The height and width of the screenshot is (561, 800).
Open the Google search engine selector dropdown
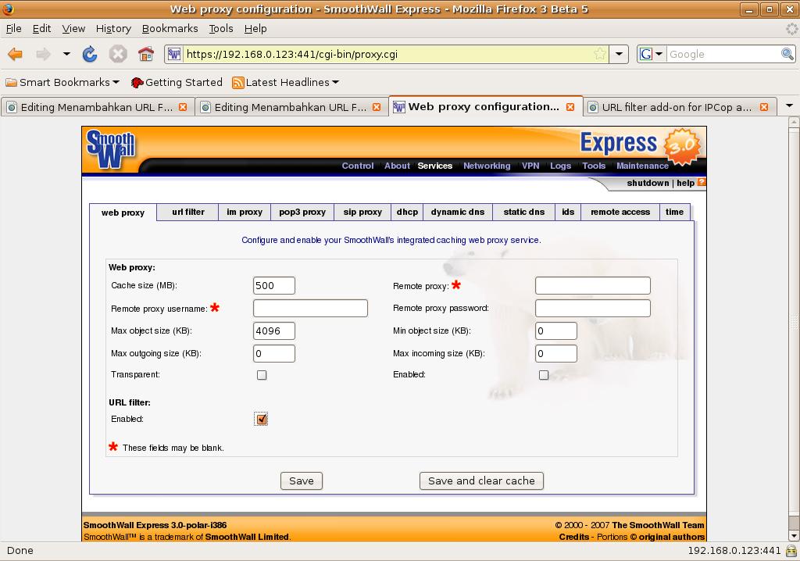pos(652,54)
